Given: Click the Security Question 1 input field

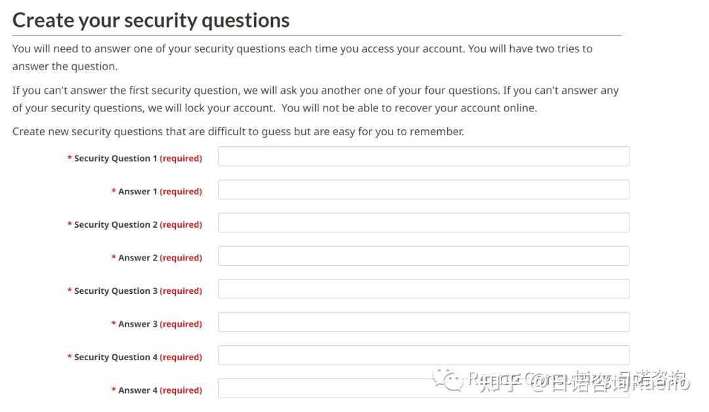Looking at the screenshot, I should pyautogui.click(x=423, y=157).
